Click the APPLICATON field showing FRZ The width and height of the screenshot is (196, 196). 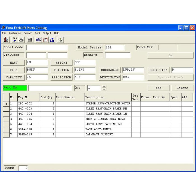[x=85, y=77]
